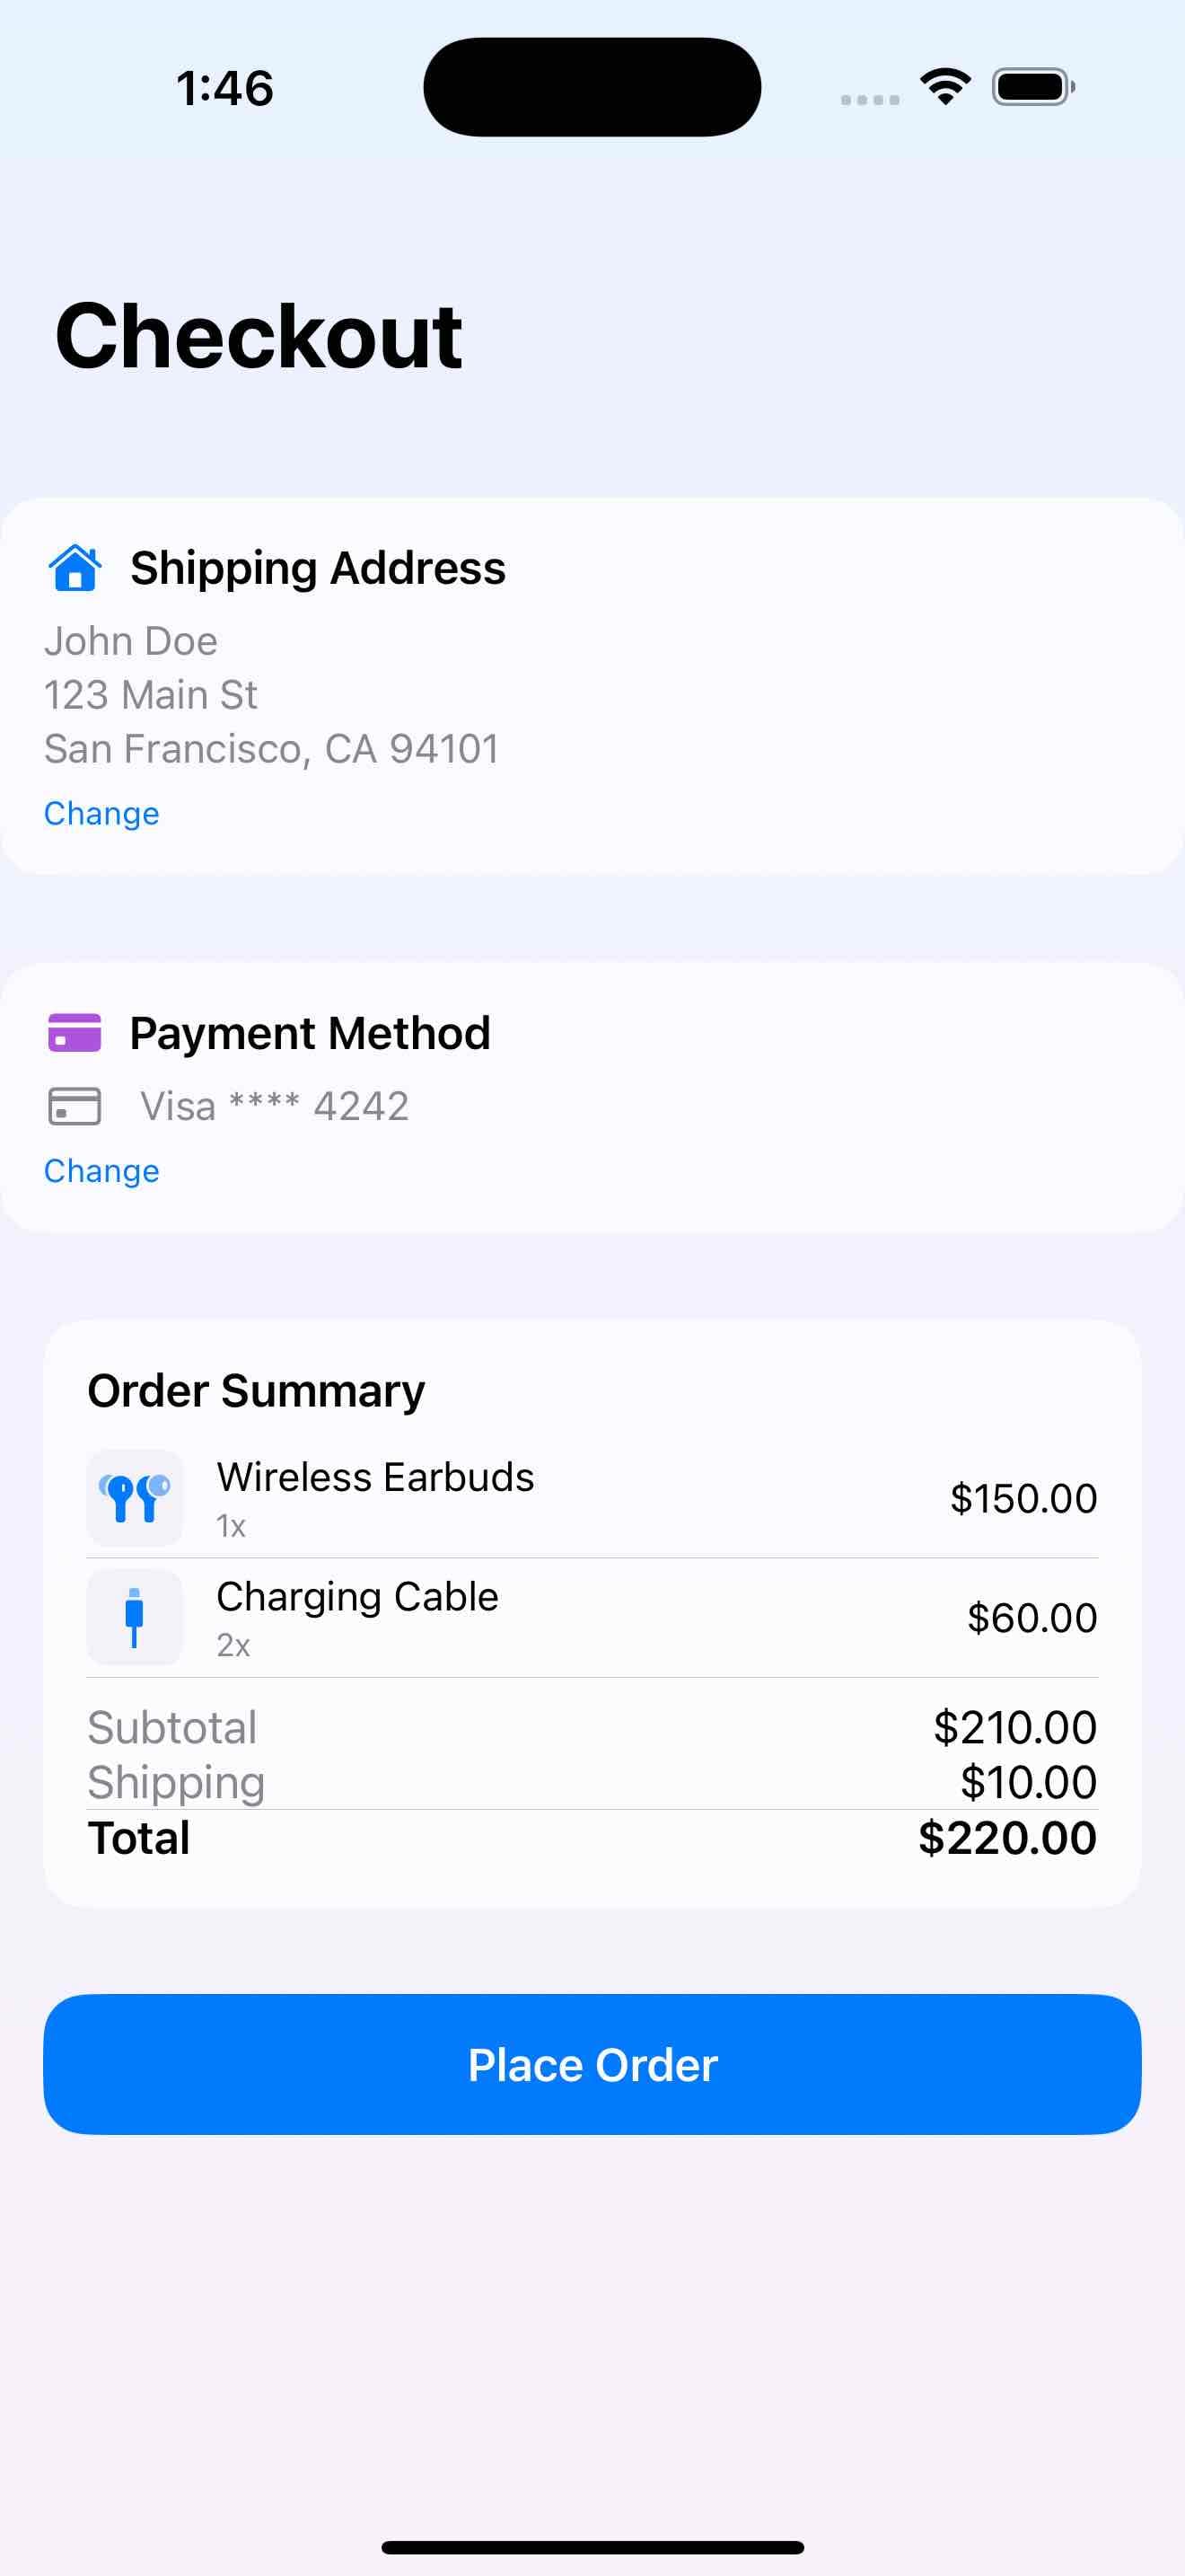Screen dimensions: 1185x2576
Task: Tap the 1:46 status bar clock
Action: pos(224,88)
